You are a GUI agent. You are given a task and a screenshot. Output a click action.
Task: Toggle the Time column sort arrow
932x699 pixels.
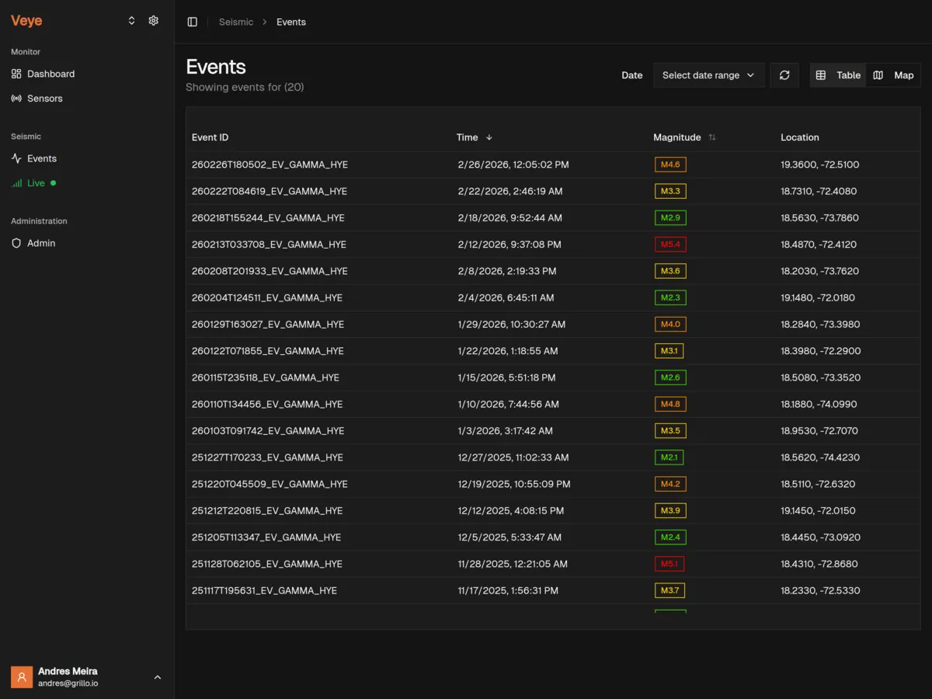(489, 137)
